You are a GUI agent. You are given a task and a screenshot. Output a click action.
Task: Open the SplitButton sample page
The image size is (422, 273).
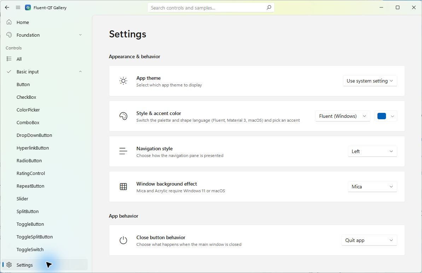[x=45, y=211]
